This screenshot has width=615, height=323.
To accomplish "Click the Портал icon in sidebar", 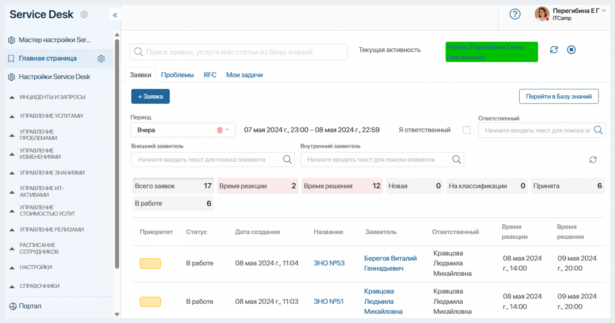I will click(13, 306).
